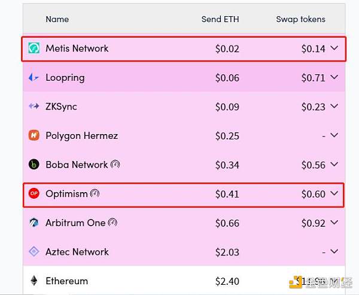This screenshot has width=359, height=295.
Task: Open the Aztec Network name link
Action: tap(77, 252)
